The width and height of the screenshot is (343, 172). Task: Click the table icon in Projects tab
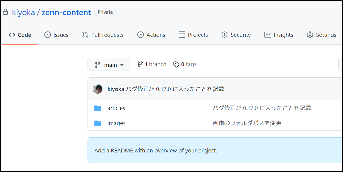click(x=182, y=35)
